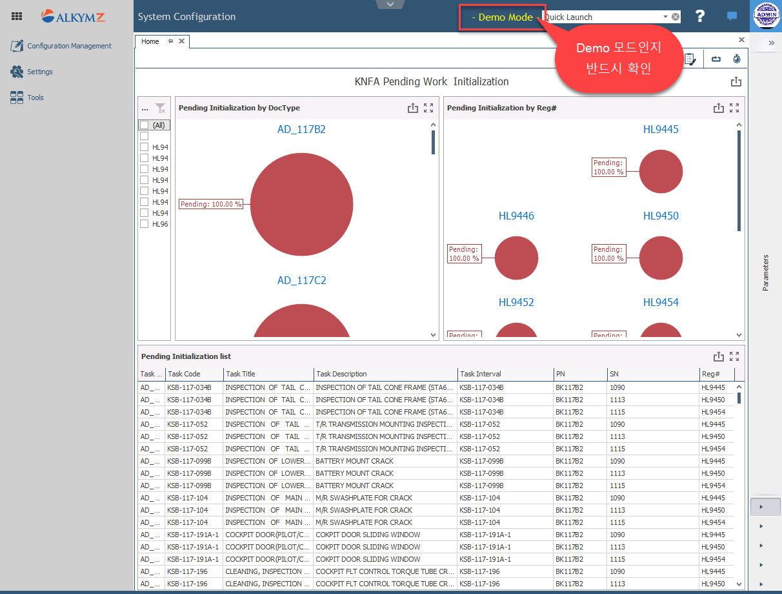Click the help question mark icon

point(699,17)
